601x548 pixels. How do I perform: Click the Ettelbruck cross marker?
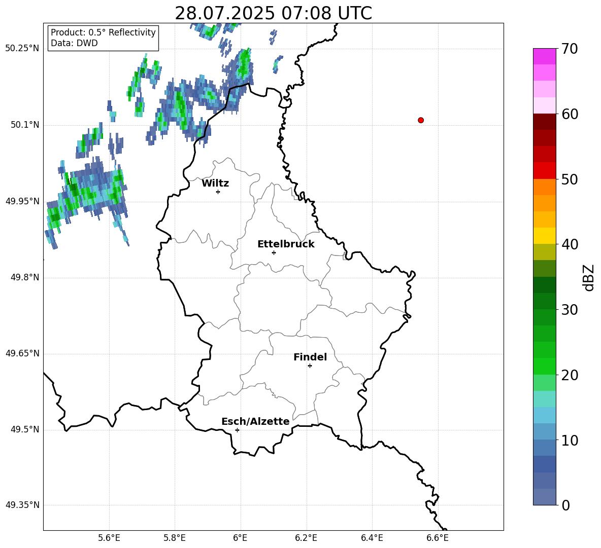274,252
